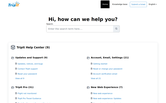
Task: Click the folder icon beside New Web Experience
Action: [x=88, y=87]
